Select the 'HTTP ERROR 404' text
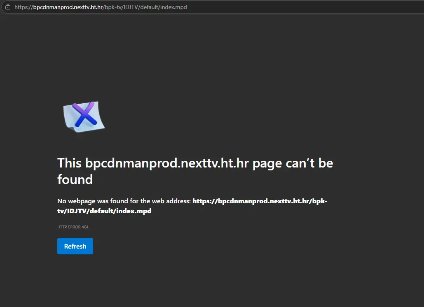This screenshot has height=307, width=424. (x=73, y=227)
